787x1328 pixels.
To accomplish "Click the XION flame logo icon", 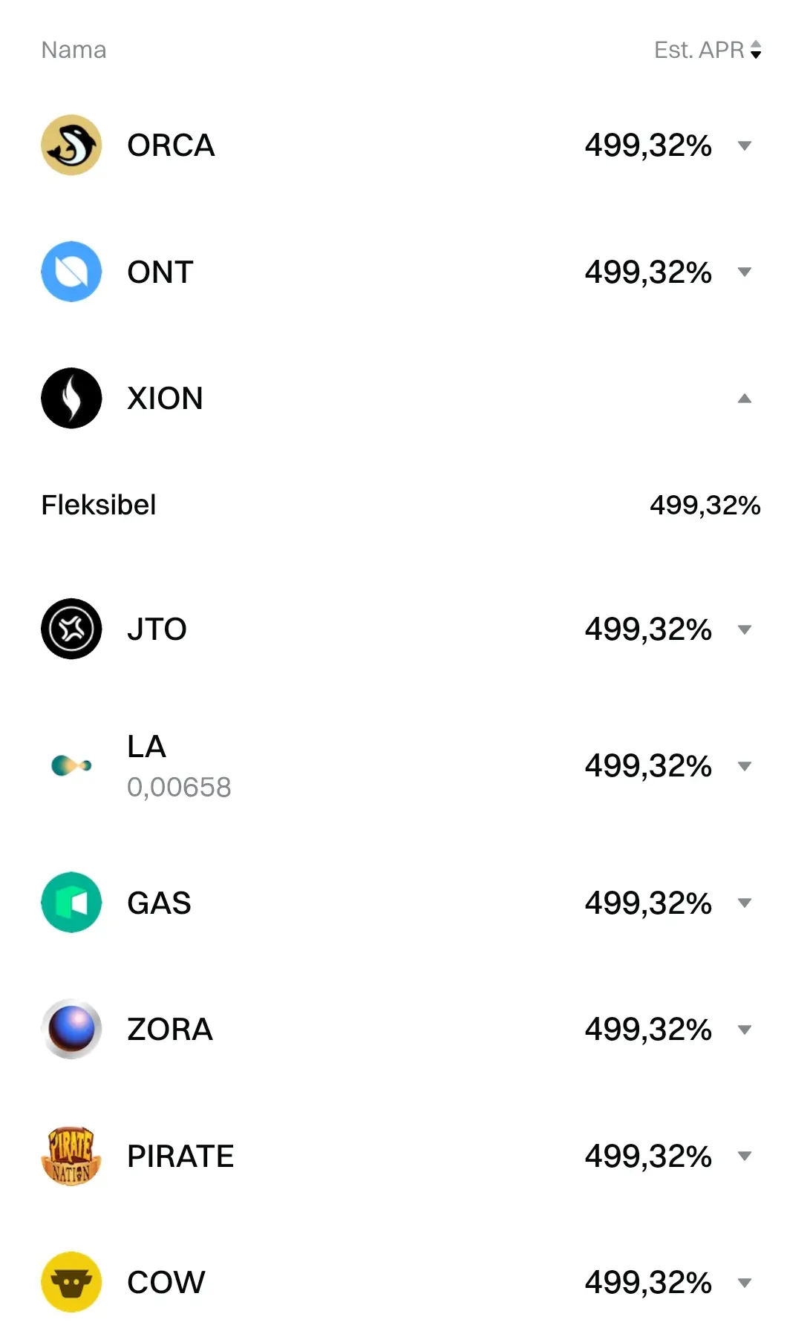I will (x=71, y=398).
